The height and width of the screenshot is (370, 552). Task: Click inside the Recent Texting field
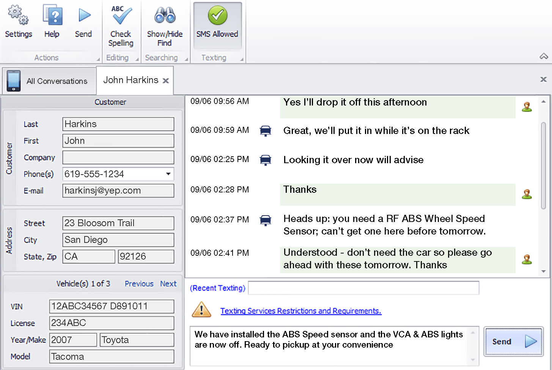363,288
